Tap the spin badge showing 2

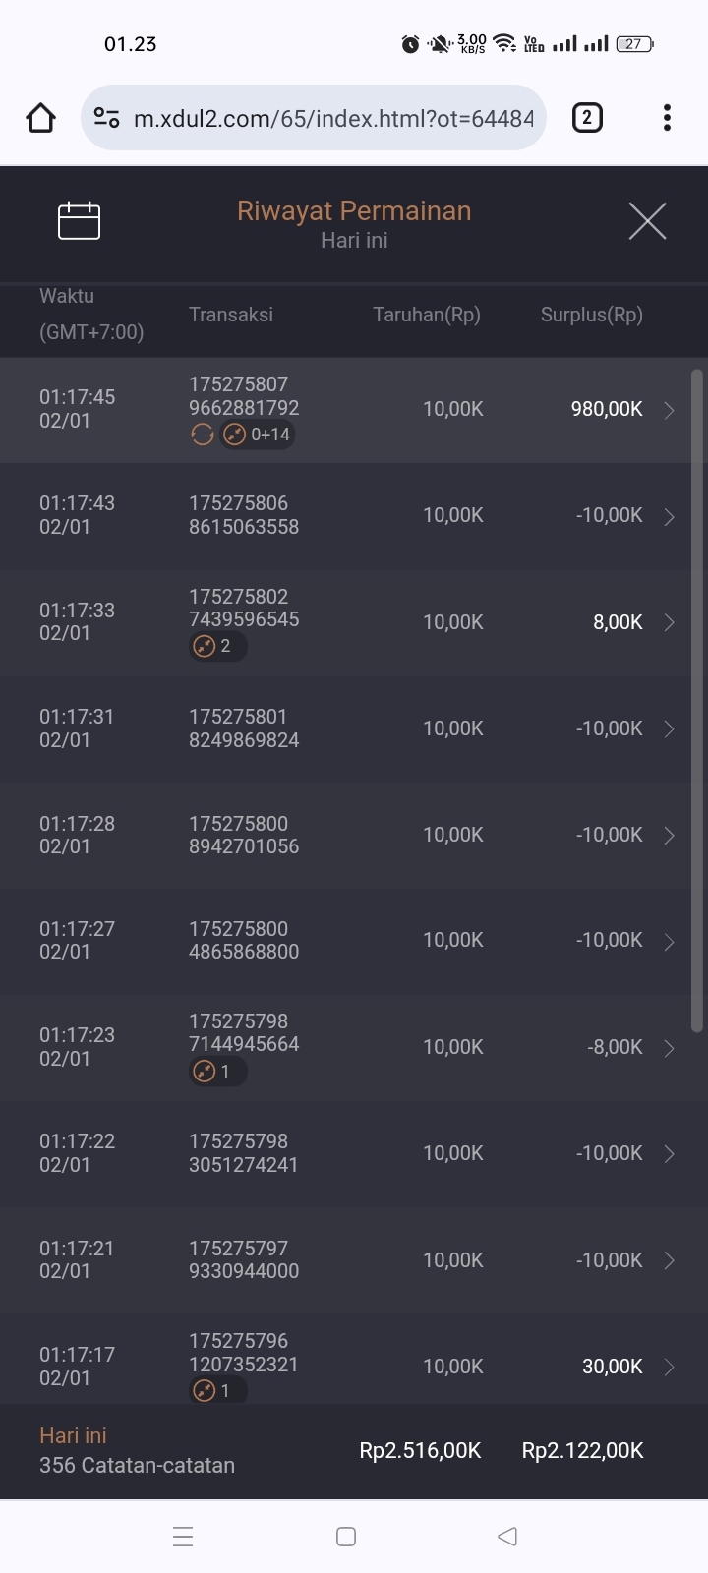217,646
